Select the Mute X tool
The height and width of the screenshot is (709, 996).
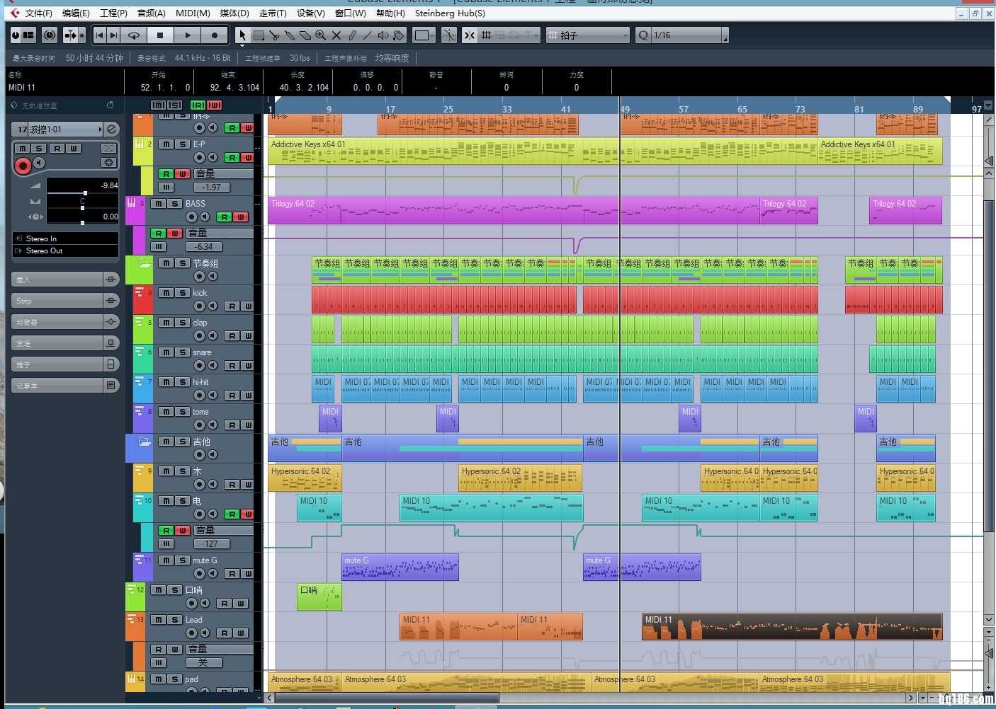coord(336,35)
